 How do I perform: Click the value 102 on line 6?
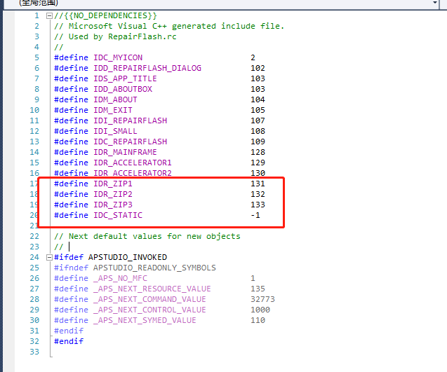pyautogui.click(x=258, y=69)
